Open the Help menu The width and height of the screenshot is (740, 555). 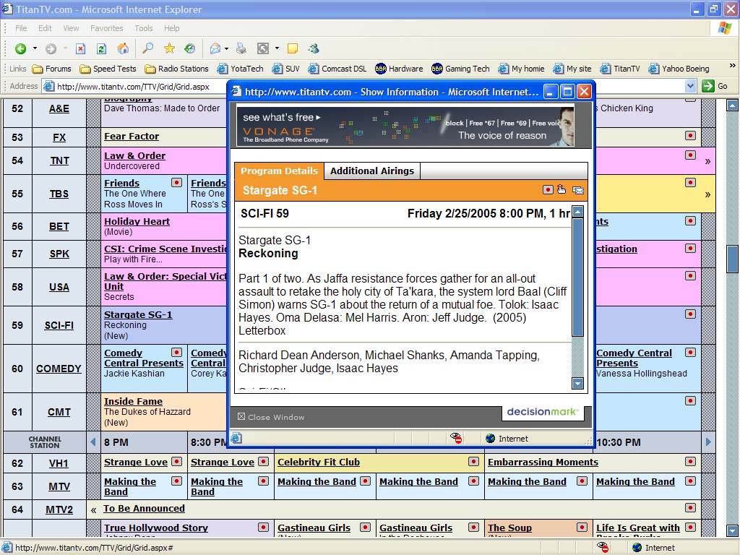(172, 28)
